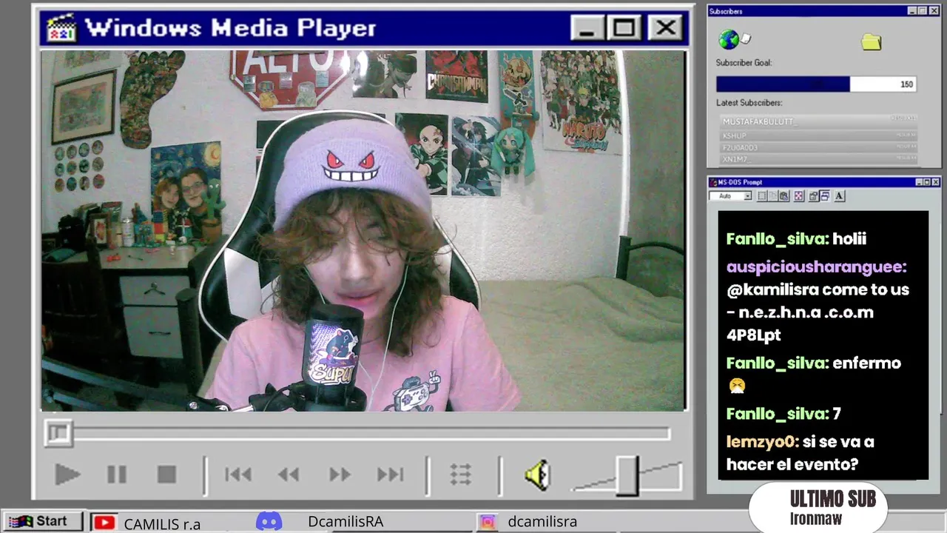Select subscriber F2U0A0D3 in latest list
947x533 pixels.
819,147
